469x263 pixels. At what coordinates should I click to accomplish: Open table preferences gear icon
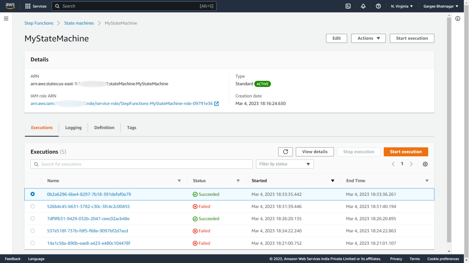point(425,164)
